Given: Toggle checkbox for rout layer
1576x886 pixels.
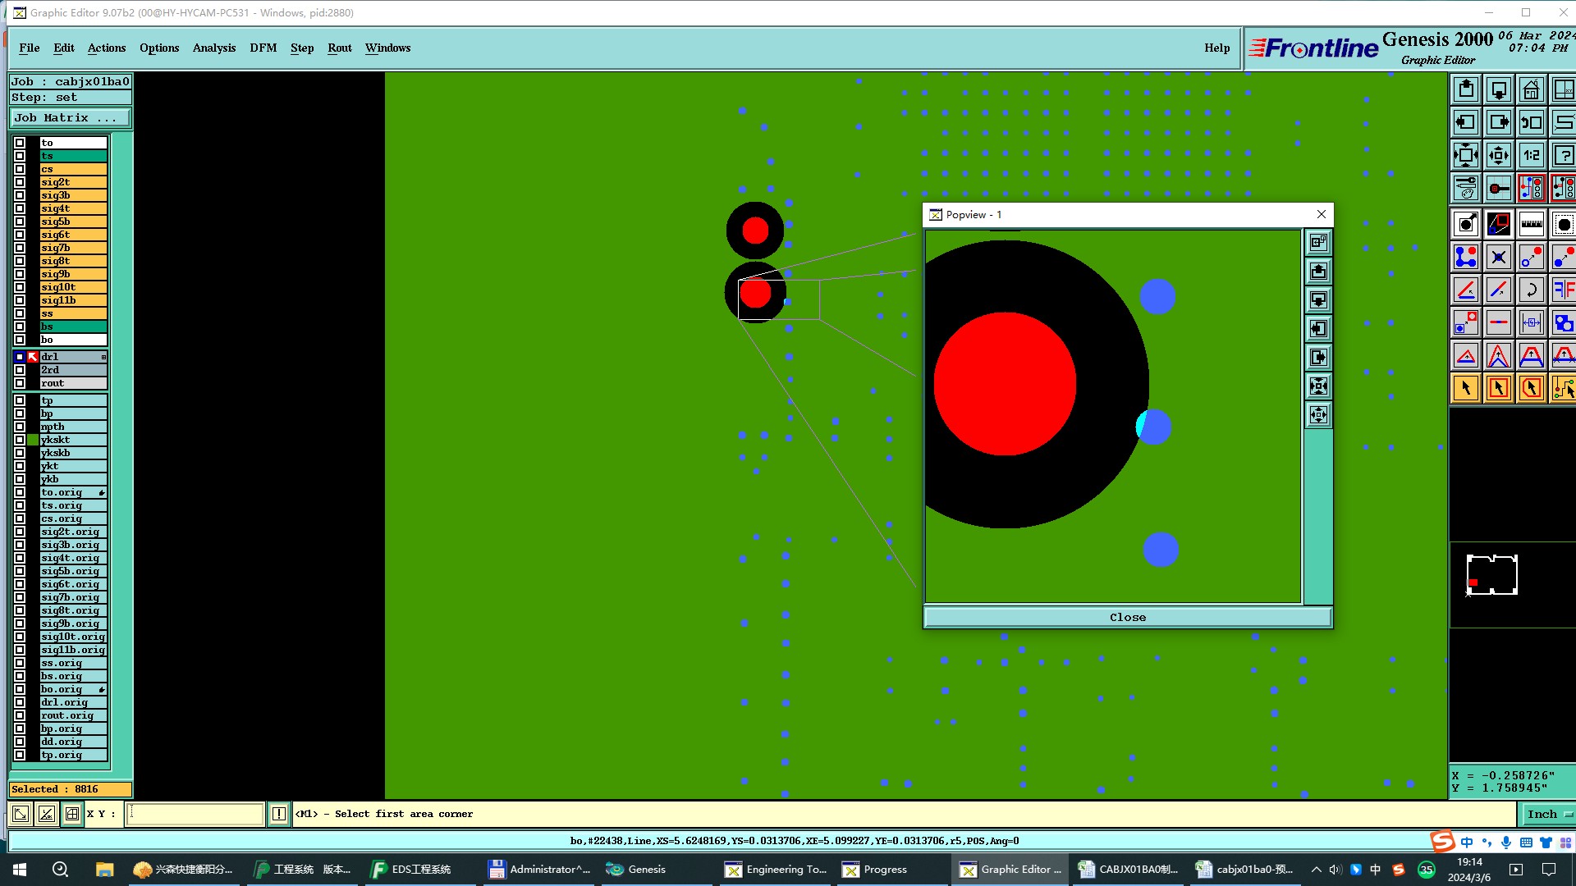Looking at the screenshot, I should [x=20, y=383].
